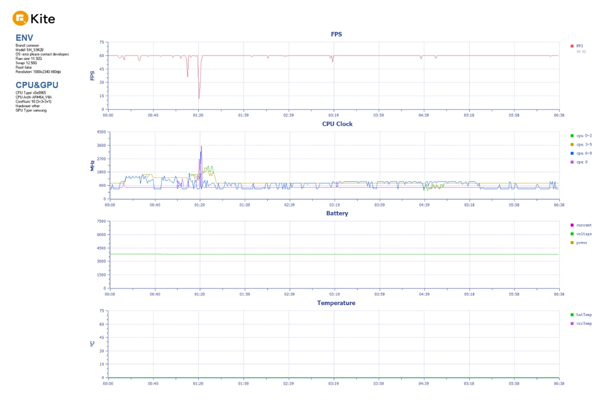This screenshot has width=610, height=407.
Task: Click the 7500 tick on Battery axis
Action: (101, 222)
